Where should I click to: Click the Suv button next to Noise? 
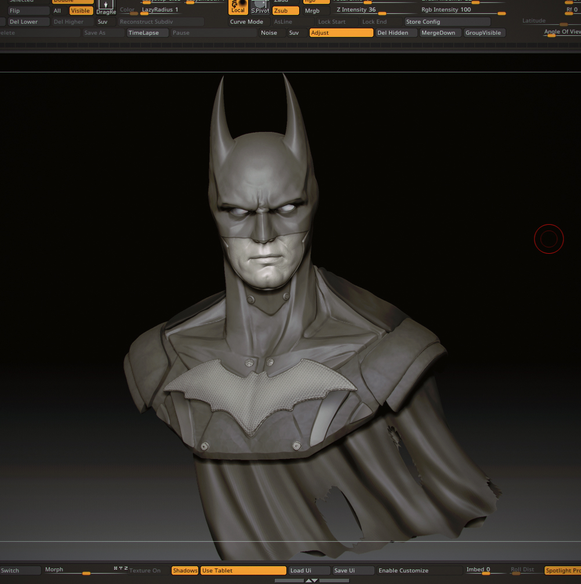[x=297, y=33]
